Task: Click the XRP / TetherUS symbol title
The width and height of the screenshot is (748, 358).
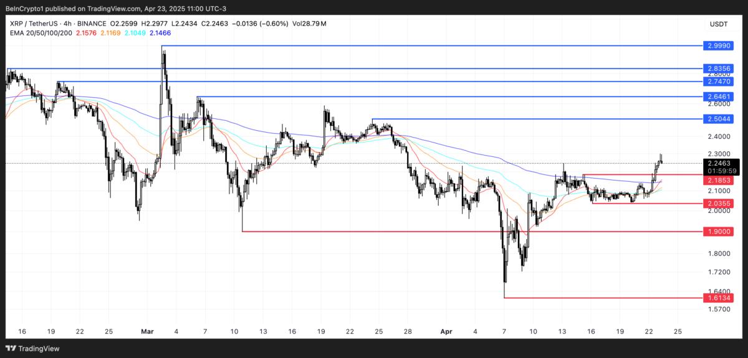Action: 42,24
